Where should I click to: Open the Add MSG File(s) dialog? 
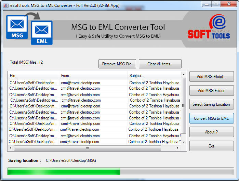211,77
